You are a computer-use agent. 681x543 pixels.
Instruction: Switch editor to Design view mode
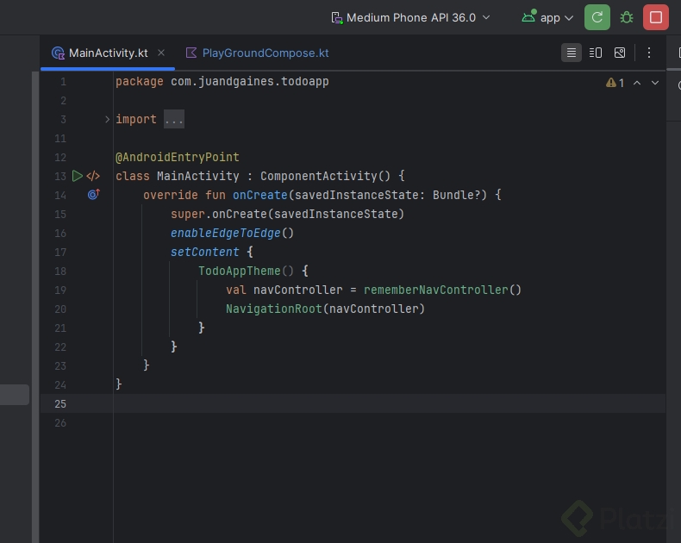620,53
